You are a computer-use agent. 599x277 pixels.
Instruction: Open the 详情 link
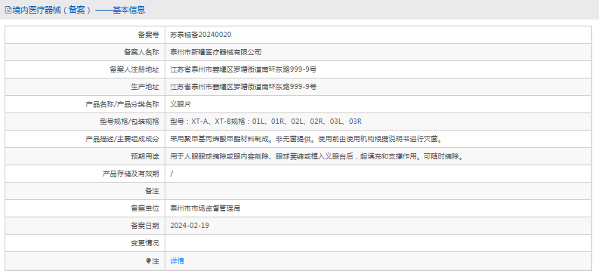coord(177,261)
